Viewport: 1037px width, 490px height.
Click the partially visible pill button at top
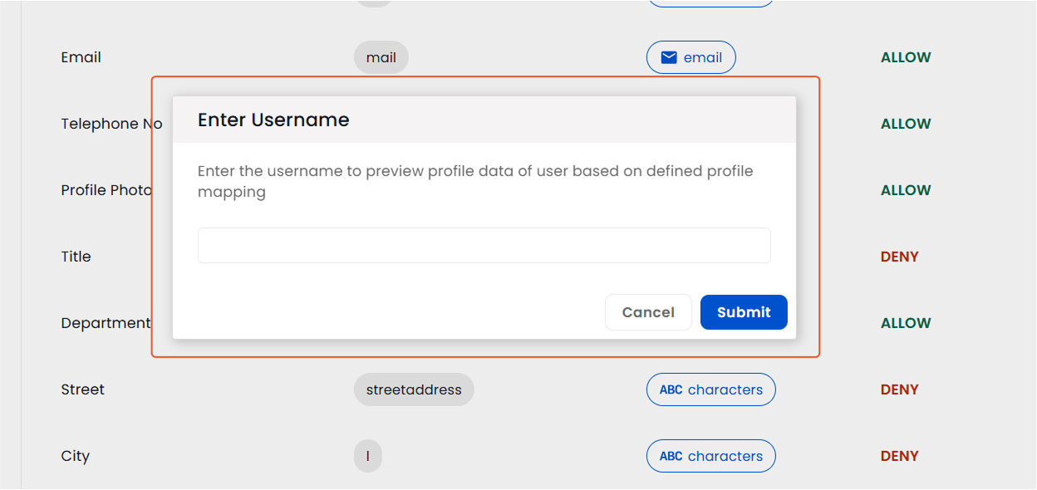click(710, 3)
